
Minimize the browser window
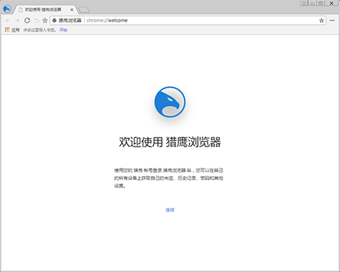[x=312, y=3]
